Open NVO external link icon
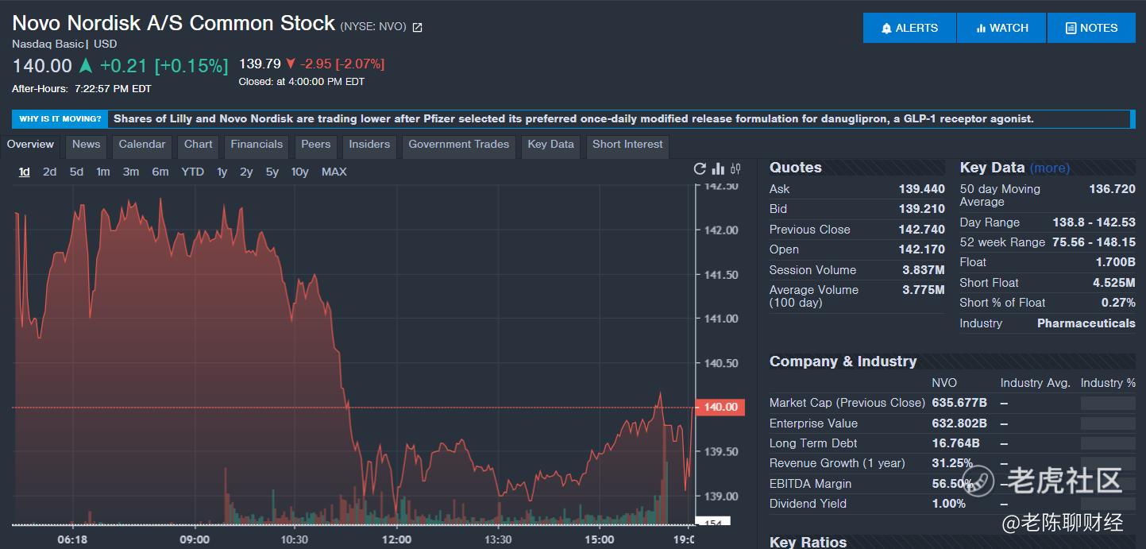Viewport: 1146px width, 549px height. [x=418, y=27]
